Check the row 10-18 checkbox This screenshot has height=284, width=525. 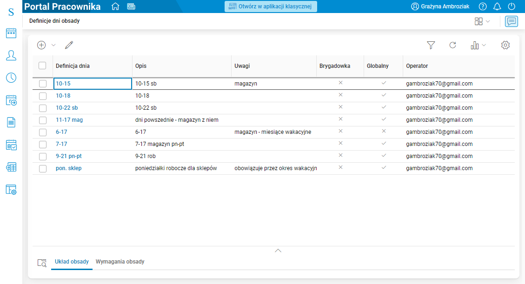[42, 96]
